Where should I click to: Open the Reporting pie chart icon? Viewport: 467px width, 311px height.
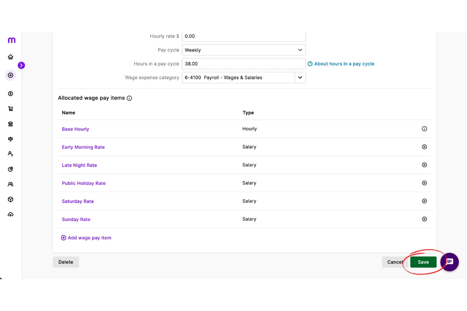click(x=11, y=169)
